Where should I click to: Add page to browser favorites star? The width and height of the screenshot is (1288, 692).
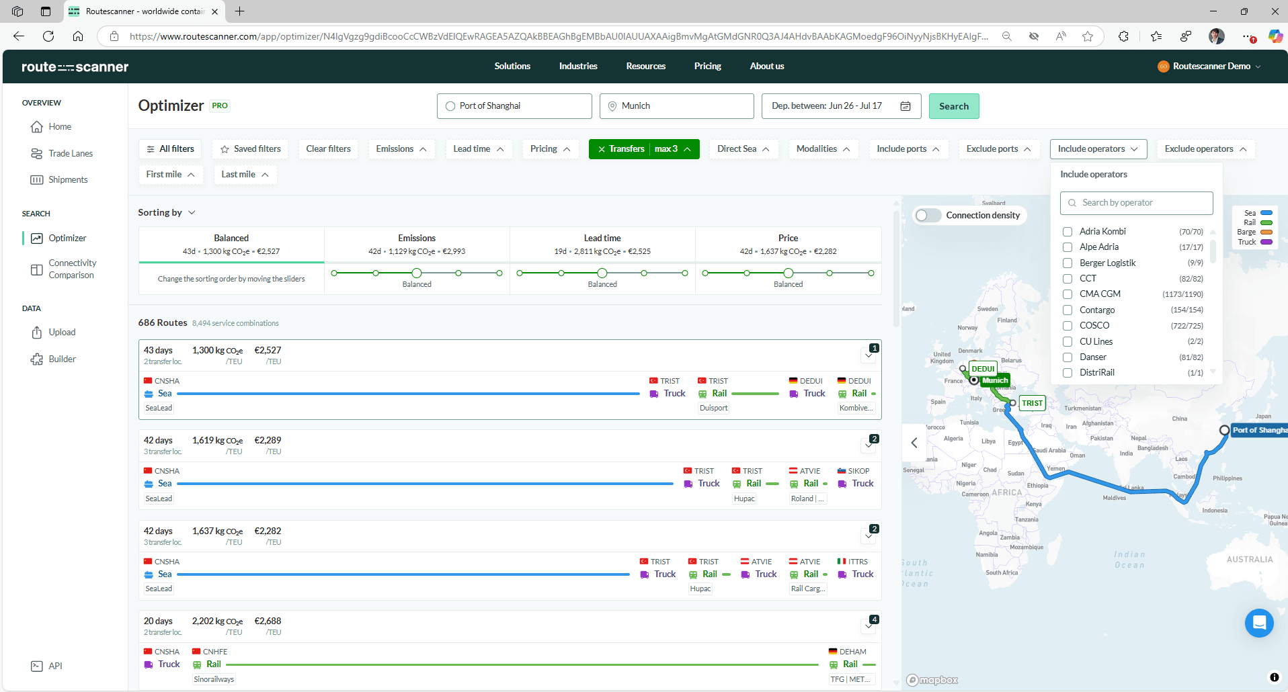(1088, 36)
